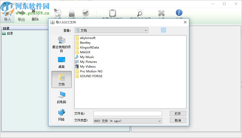Click the document-generate toolbar icon

(x=58, y=13)
